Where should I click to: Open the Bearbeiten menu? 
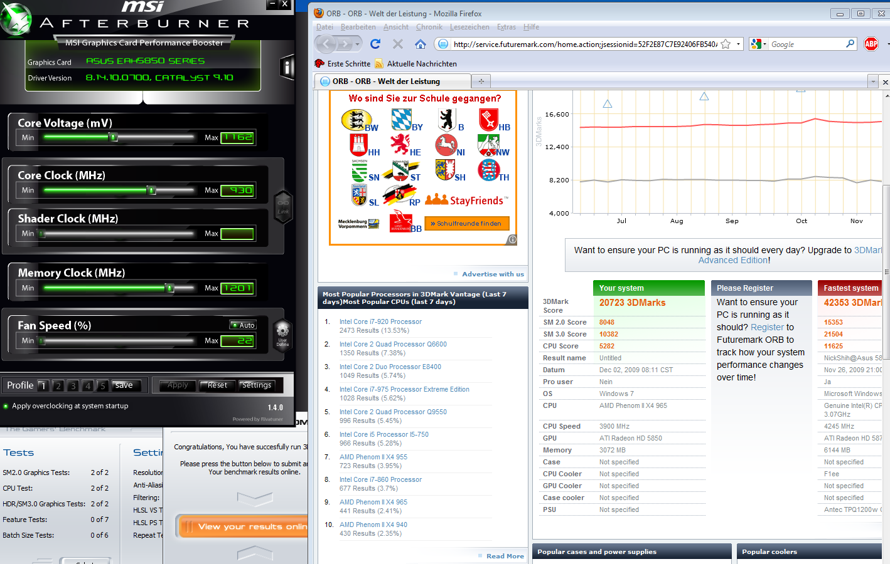358,27
